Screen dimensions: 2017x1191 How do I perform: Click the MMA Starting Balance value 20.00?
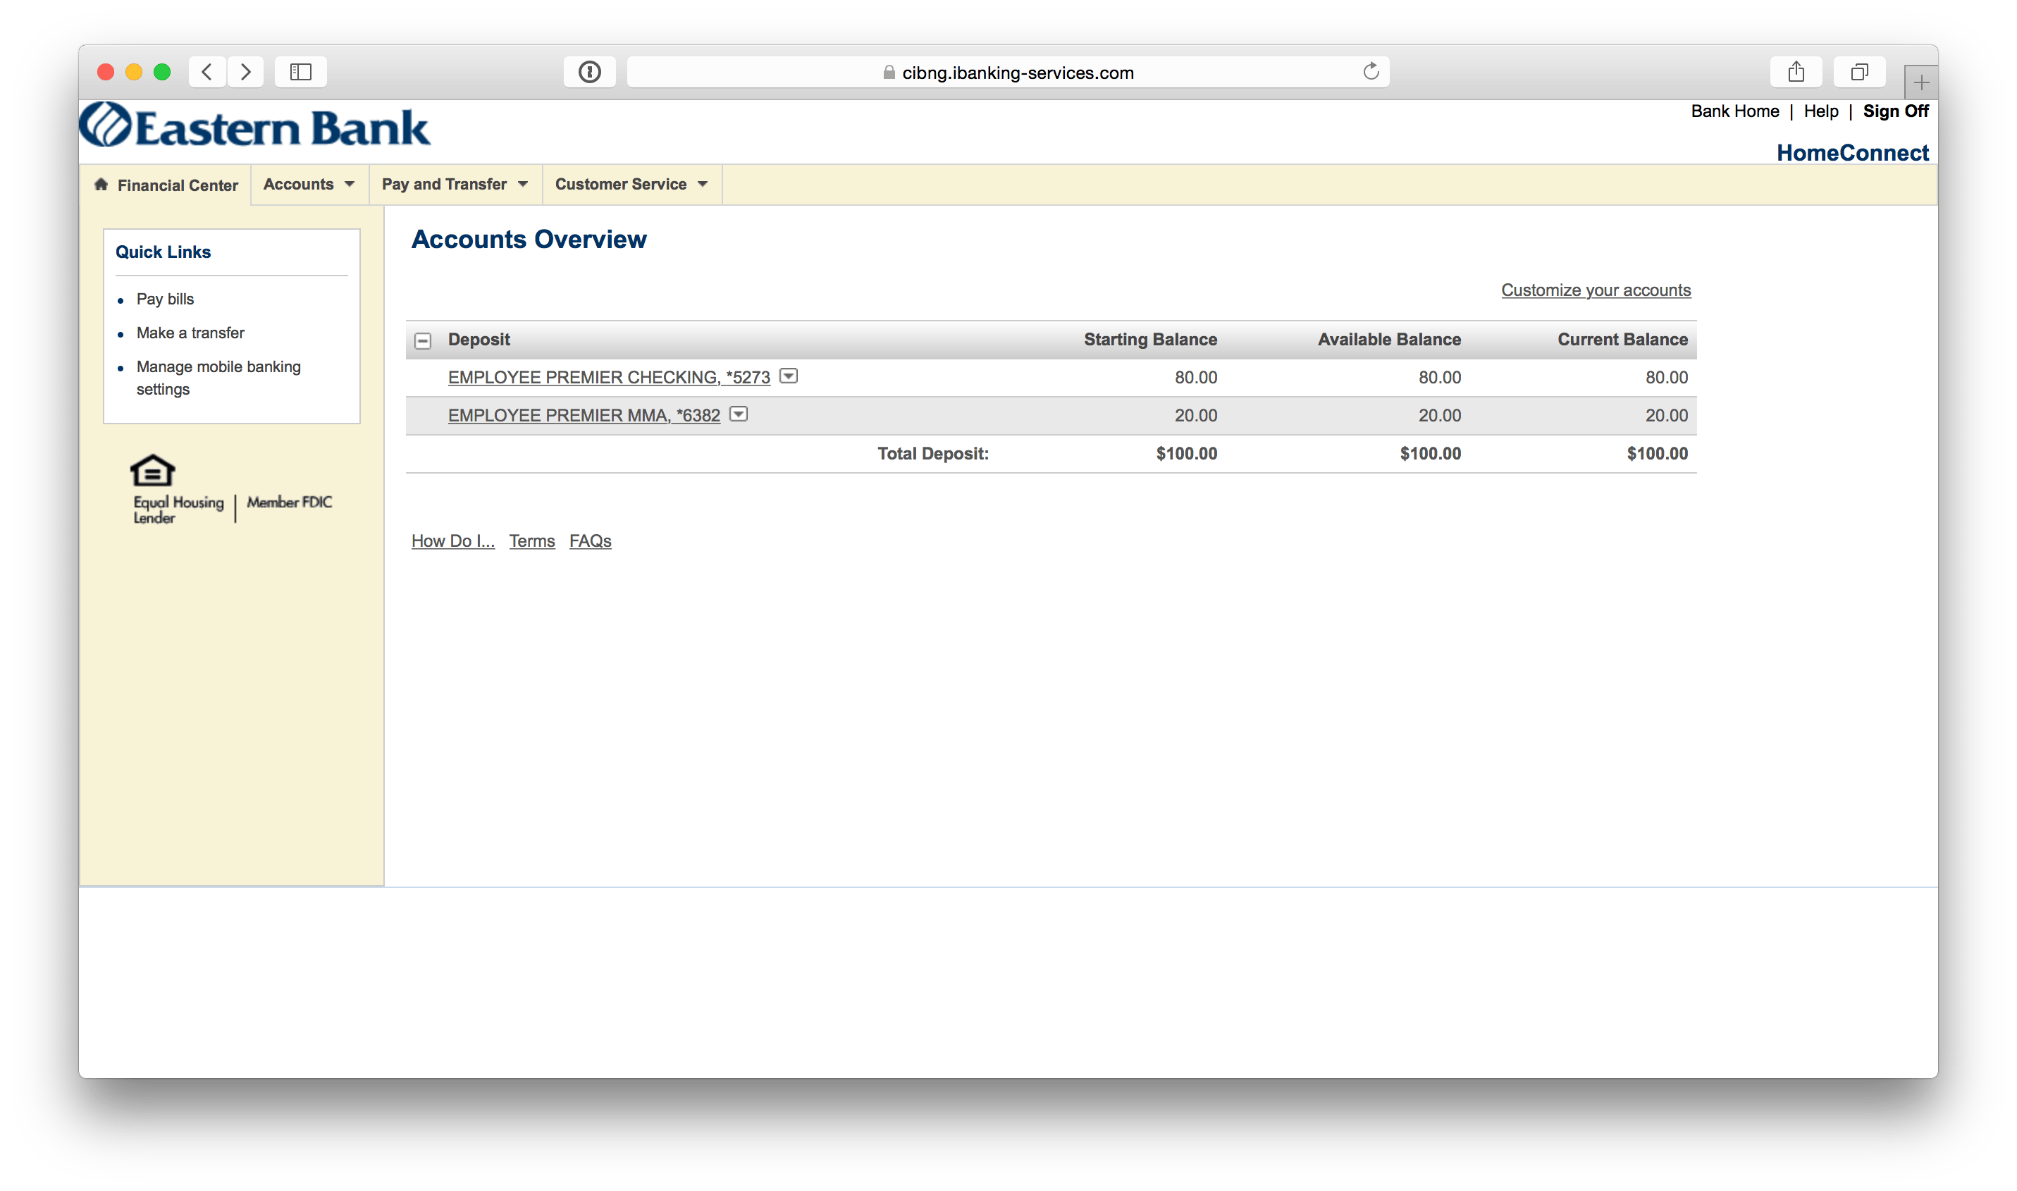pos(1196,416)
